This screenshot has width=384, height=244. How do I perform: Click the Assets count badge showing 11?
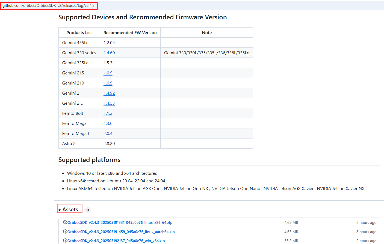tap(87, 210)
